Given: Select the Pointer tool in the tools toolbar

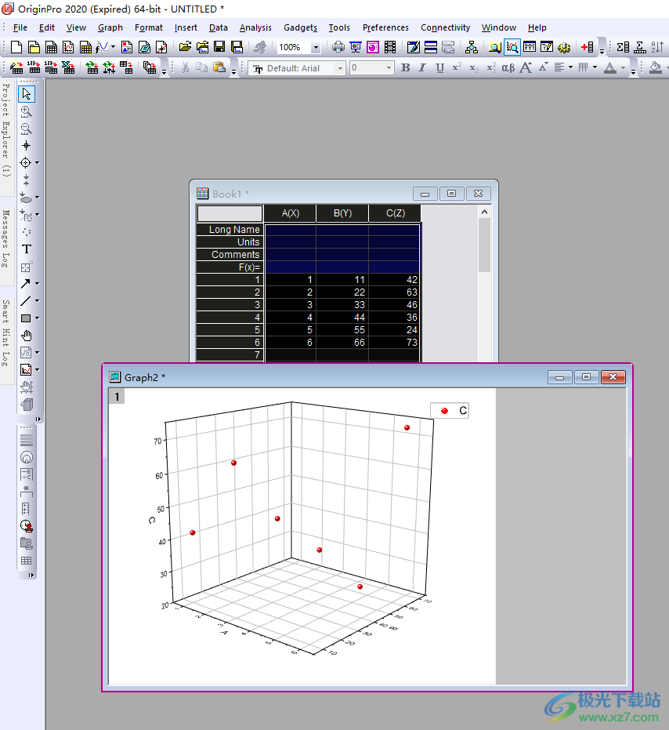Looking at the screenshot, I should (x=26, y=94).
